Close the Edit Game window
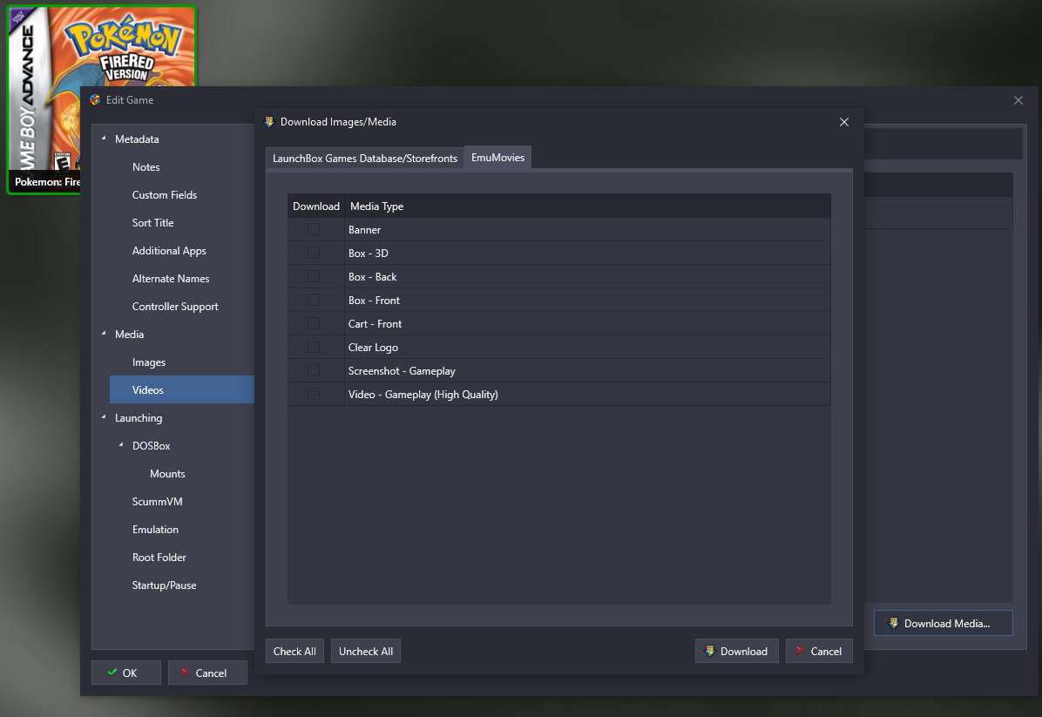 click(x=1018, y=100)
